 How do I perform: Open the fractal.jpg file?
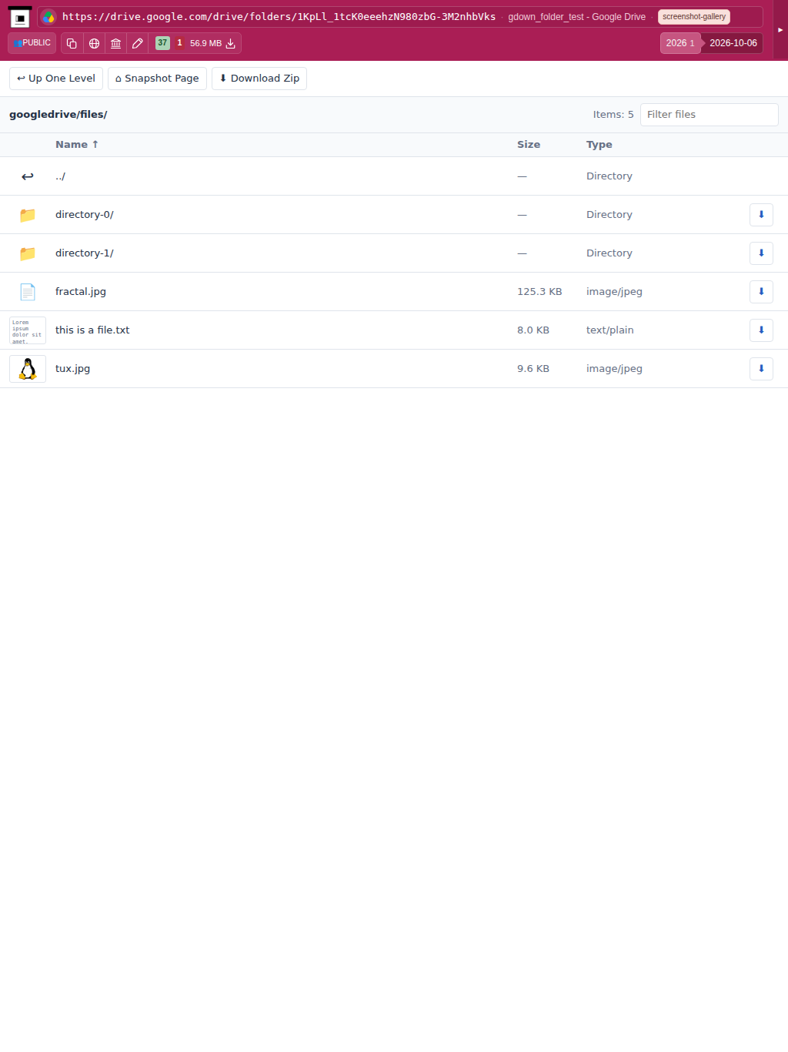pos(81,292)
